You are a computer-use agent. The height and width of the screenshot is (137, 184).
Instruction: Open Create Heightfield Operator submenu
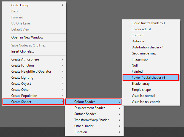[x=31, y=72]
